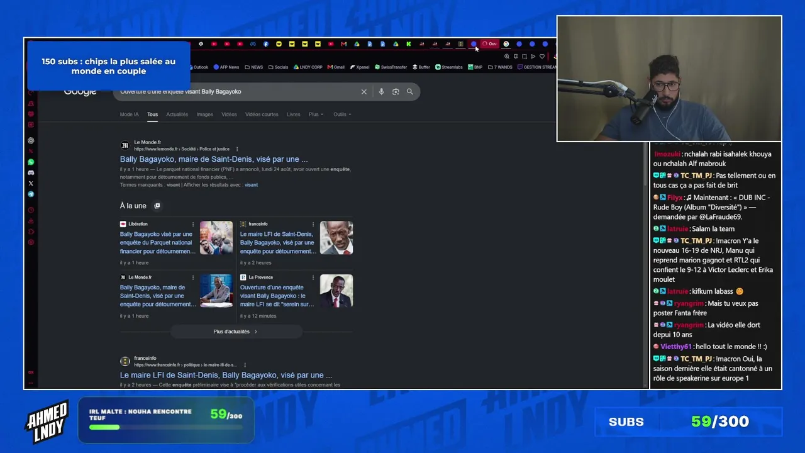Open the Libération article headline
This screenshot has width=805, height=453.
pyautogui.click(x=157, y=243)
